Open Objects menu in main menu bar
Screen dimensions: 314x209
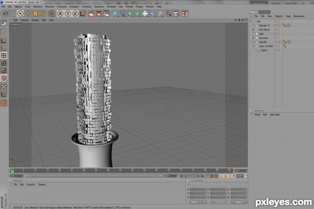click(x=18, y=7)
